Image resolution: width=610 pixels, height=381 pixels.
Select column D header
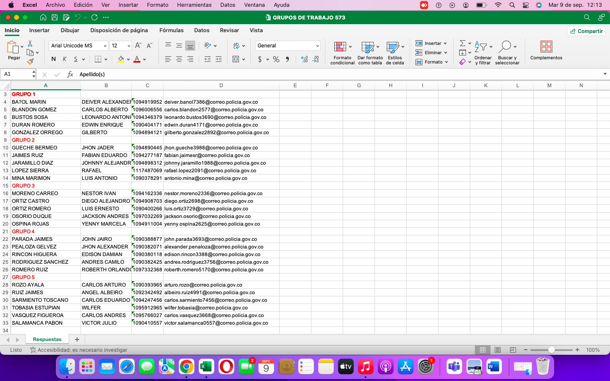(221, 86)
